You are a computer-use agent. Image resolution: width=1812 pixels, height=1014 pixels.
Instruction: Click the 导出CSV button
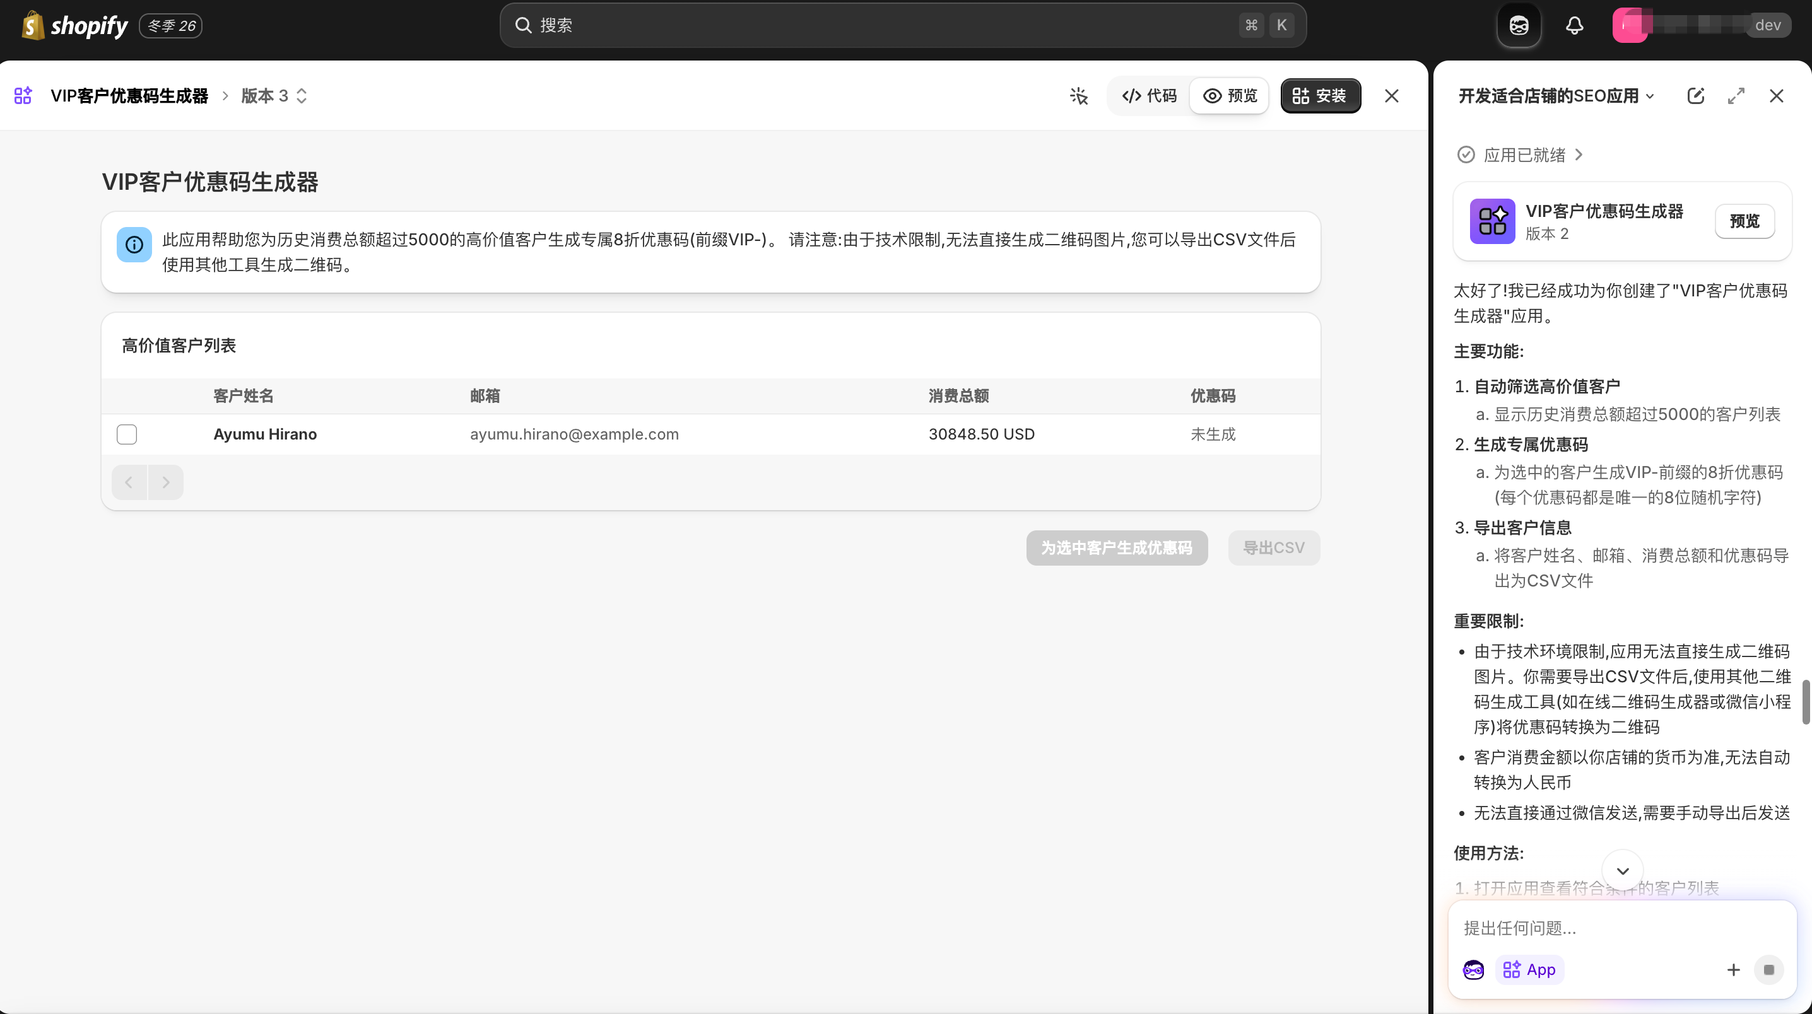1274,548
